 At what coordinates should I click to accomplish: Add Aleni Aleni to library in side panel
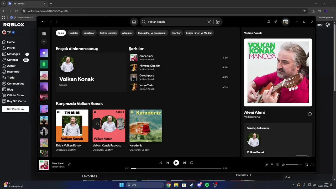tap(310, 114)
